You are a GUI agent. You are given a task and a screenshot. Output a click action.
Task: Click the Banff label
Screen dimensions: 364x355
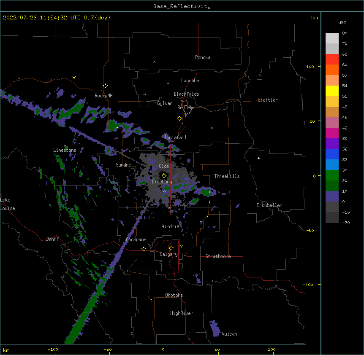[x=52, y=239]
